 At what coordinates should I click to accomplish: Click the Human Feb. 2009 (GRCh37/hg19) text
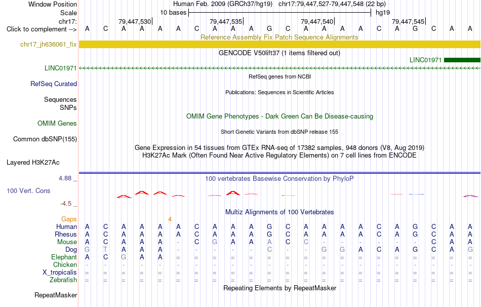(223, 4)
